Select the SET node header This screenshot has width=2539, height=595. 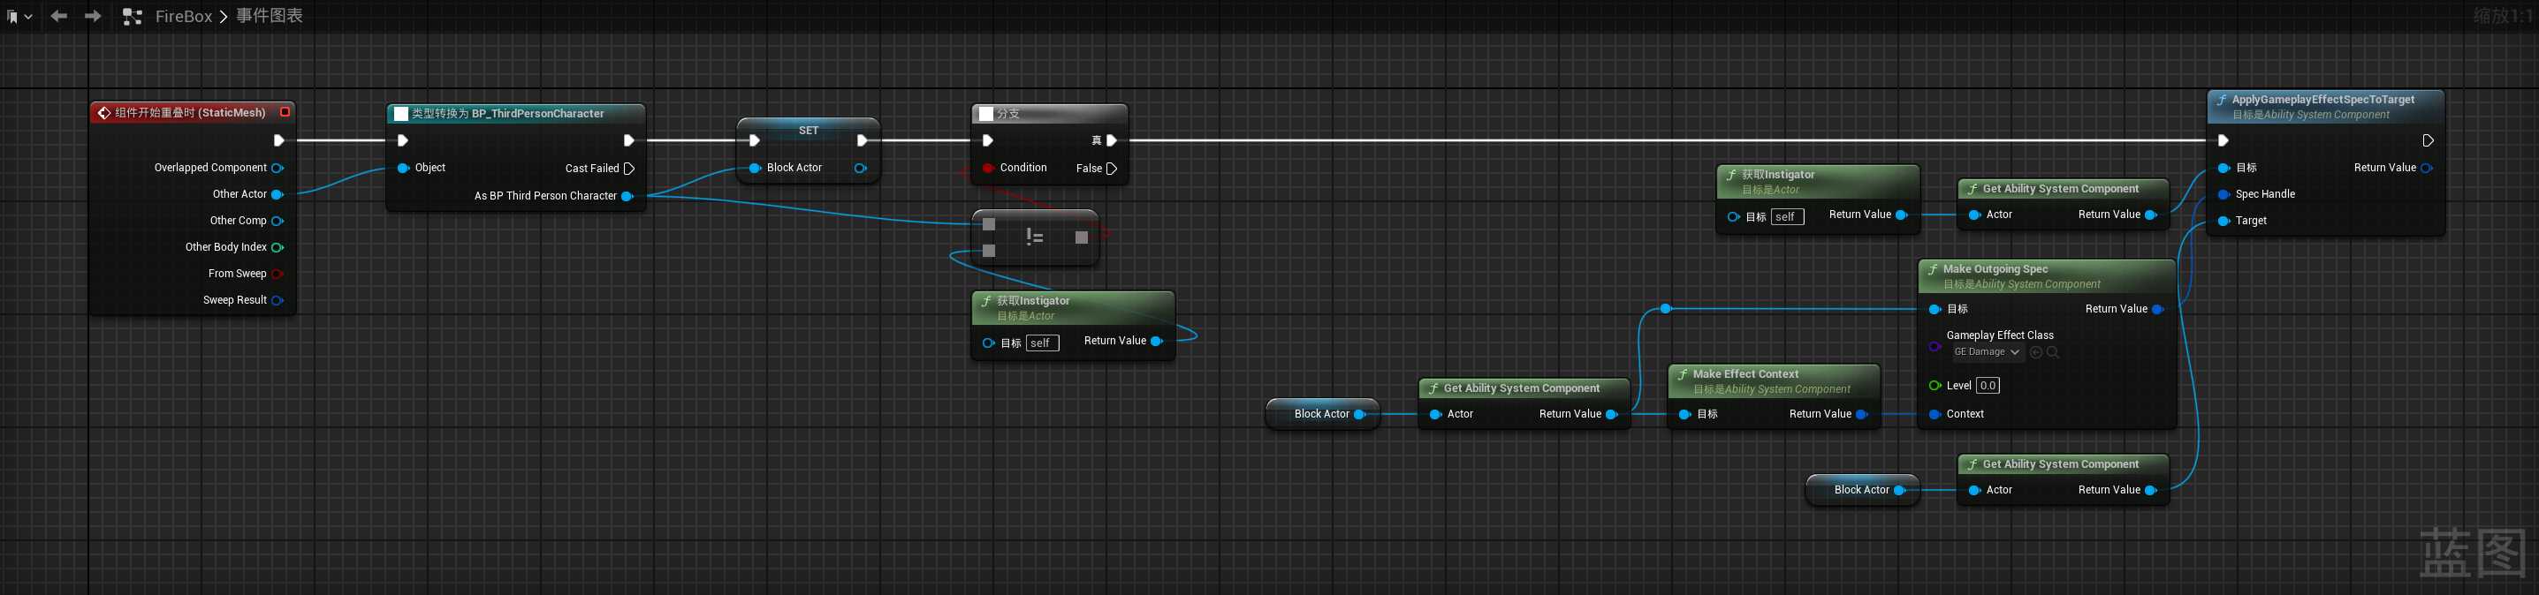coord(809,130)
